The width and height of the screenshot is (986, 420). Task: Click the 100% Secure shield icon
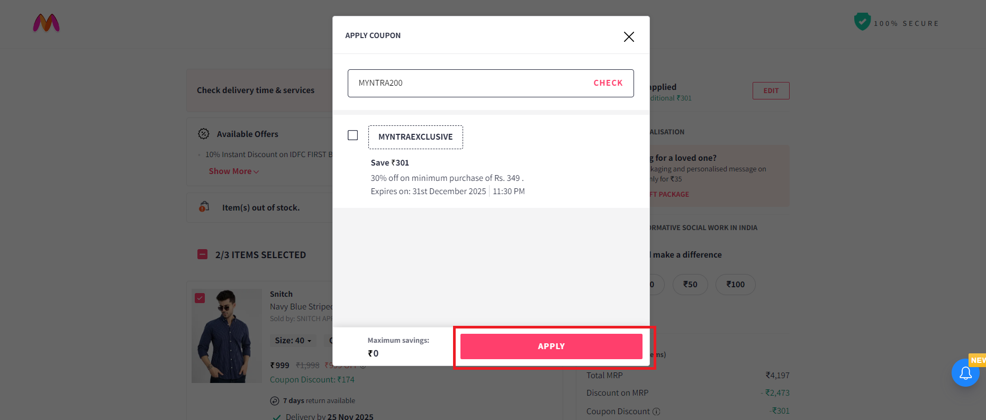(x=862, y=21)
